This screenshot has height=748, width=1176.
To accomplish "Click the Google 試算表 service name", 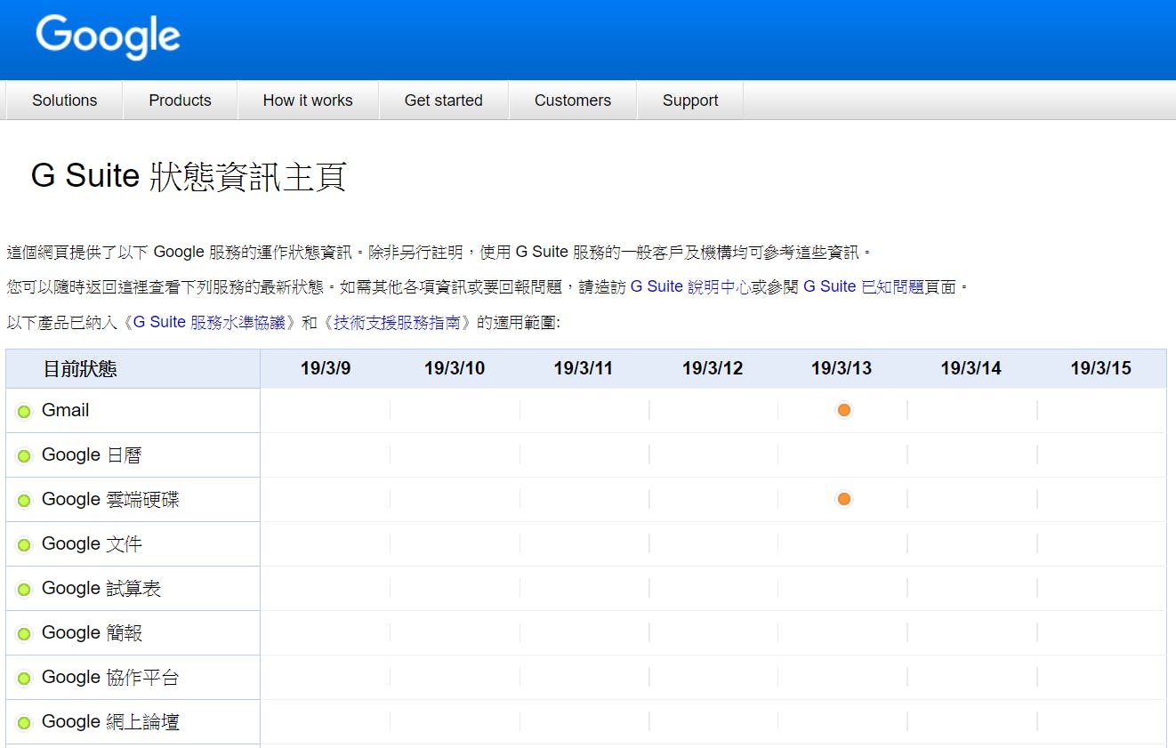I will click(x=101, y=588).
